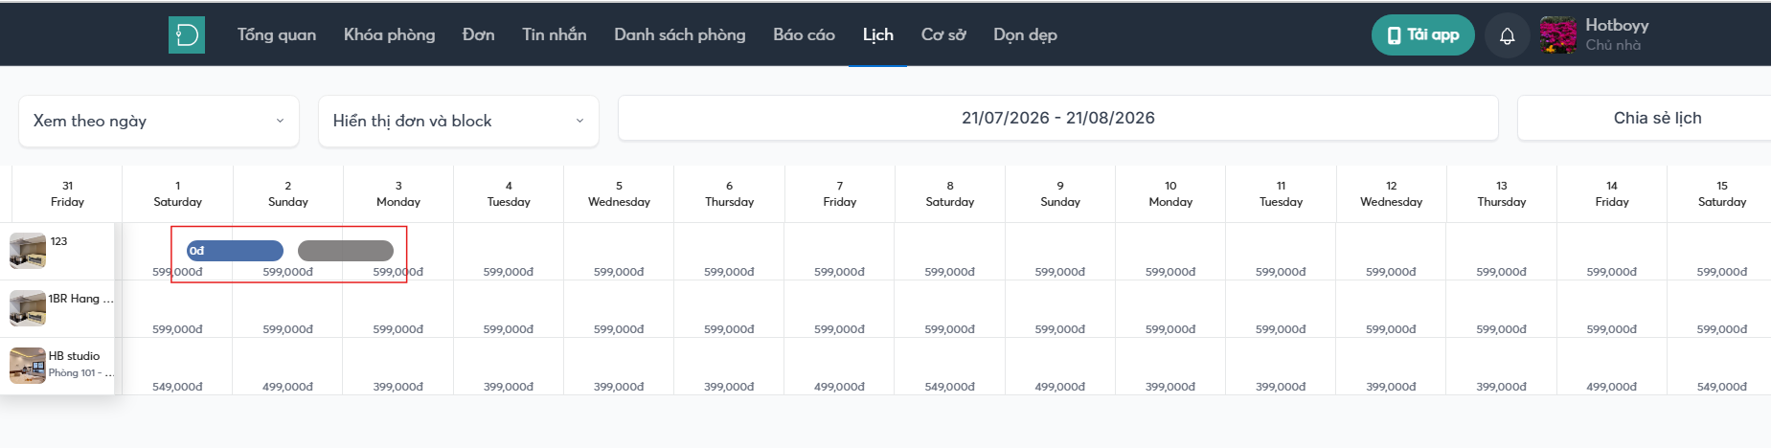Click HB studio 549,000đ price on 15 Saturday
1771x448 pixels.
click(1722, 387)
